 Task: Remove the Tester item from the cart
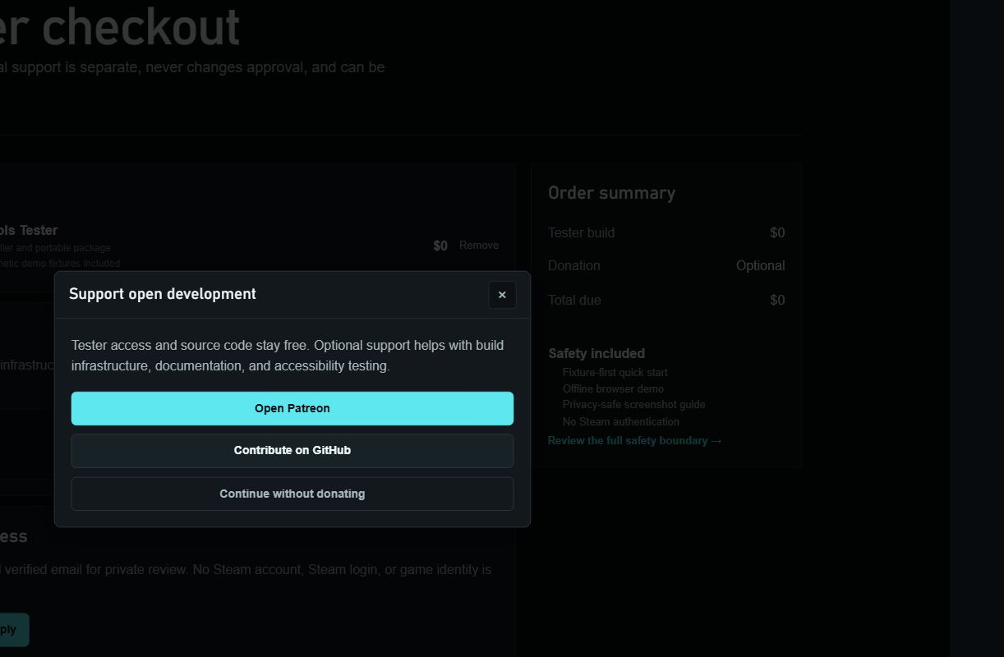tap(479, 246)
